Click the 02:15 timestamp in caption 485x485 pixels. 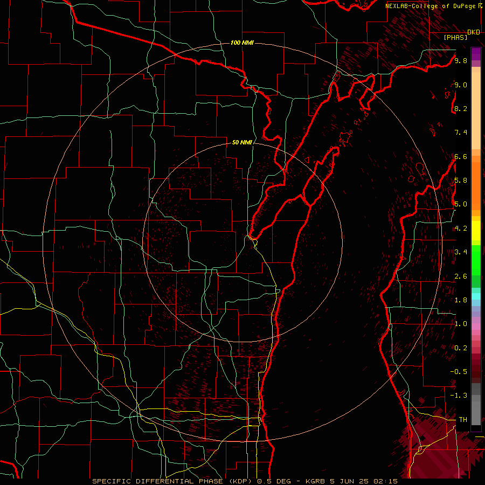click(x=386, y=481)
